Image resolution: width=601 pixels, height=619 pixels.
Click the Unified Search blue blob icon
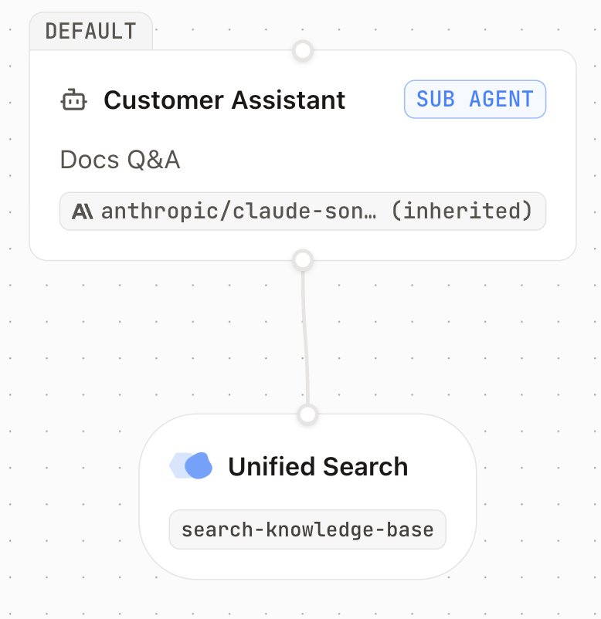pos(191,466)
